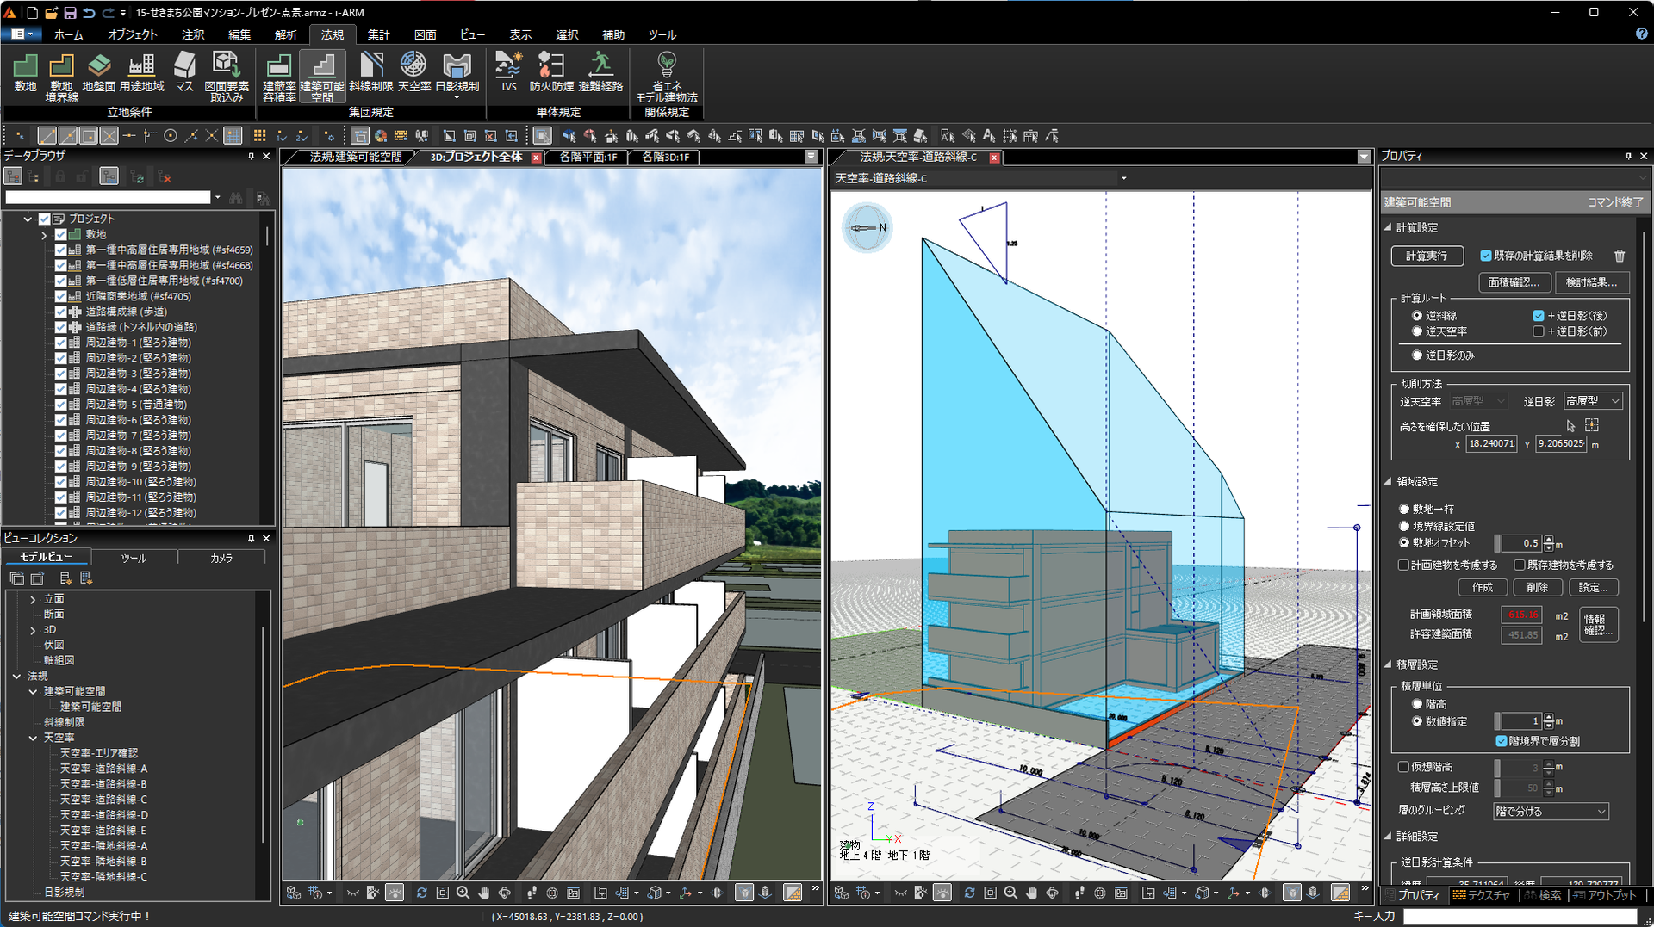
Task: Open the LVS tool
Action: 509,72
